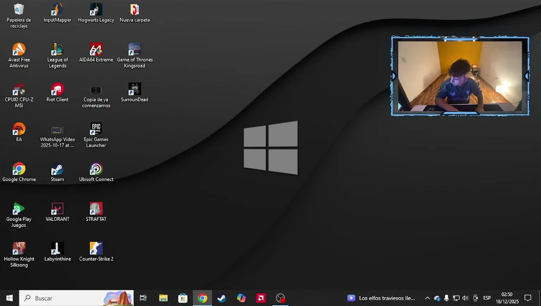This screenshot has width=541, height=306.
Task: Select Game of Thrones Kingsroad shortcut
Action: [x=135, y=56]
